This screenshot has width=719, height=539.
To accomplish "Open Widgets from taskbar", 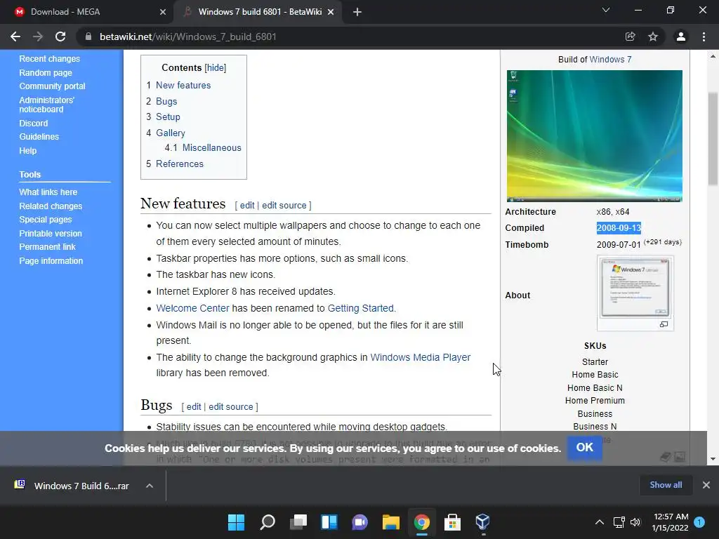I will (329, 522).
